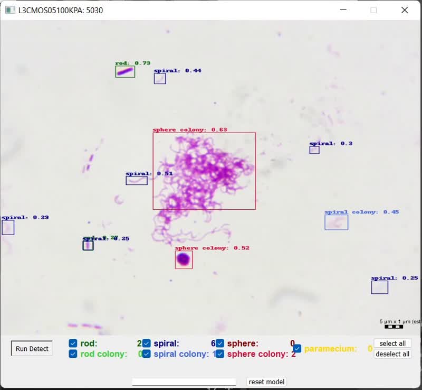
Task: Click the spiral 0.51 detection box
Action: (137, 180)
